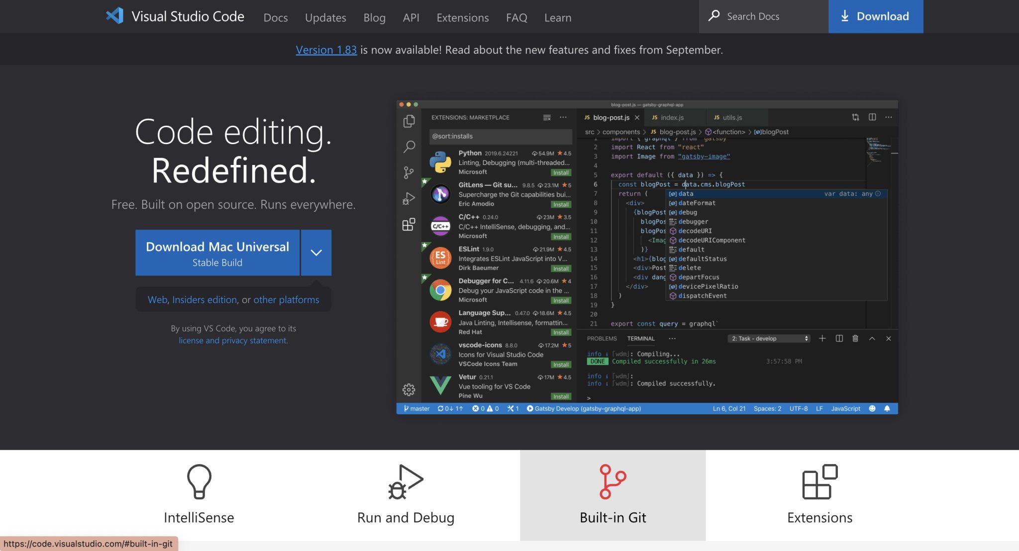Click the Download button in the top right
This screenshot has width=1019, height=551.
point(876,16)
